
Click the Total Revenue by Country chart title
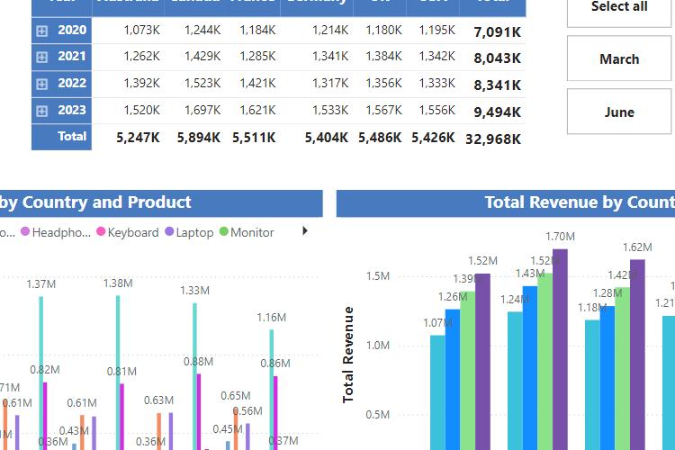(x=580, y=202)
